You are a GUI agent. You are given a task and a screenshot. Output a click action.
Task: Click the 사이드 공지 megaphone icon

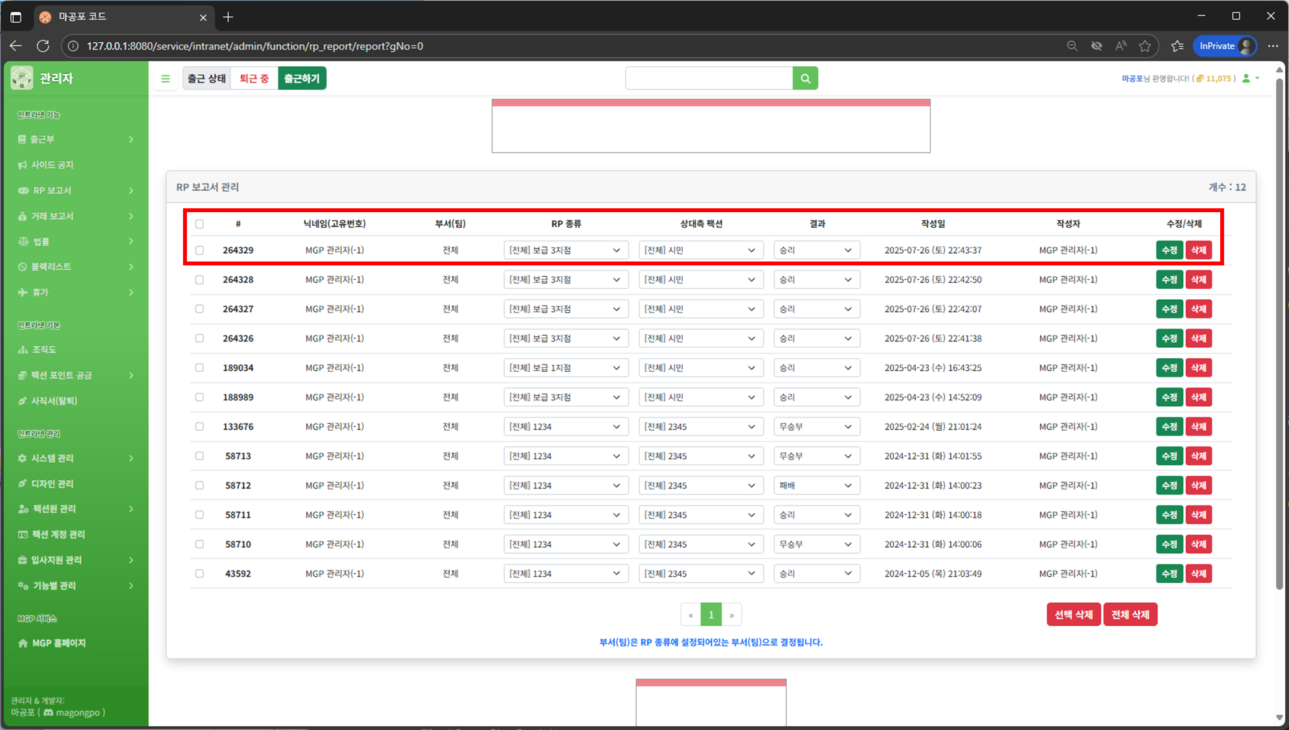coord(23,165)
